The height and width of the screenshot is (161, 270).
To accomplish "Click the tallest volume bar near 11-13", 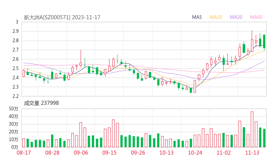I will click(x=252, y=130).
